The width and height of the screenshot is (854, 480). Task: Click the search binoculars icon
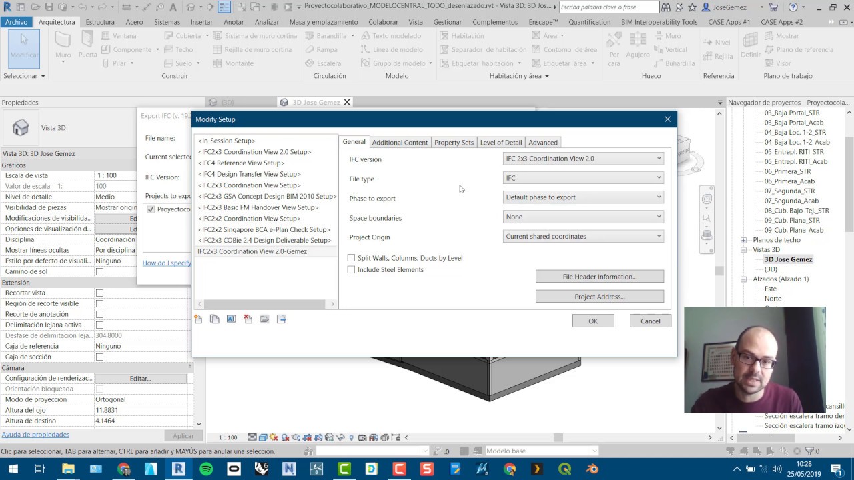666,7
